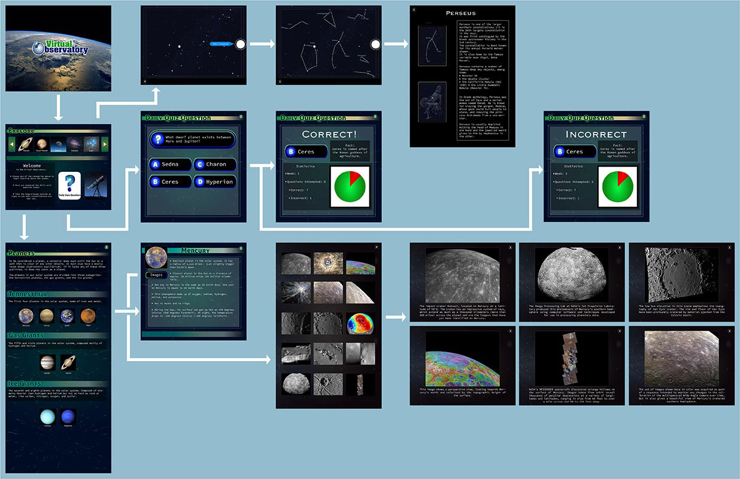
Task: Open the colored strip mosaic thumbnail in gallery
Action: [x=360, y=384]
